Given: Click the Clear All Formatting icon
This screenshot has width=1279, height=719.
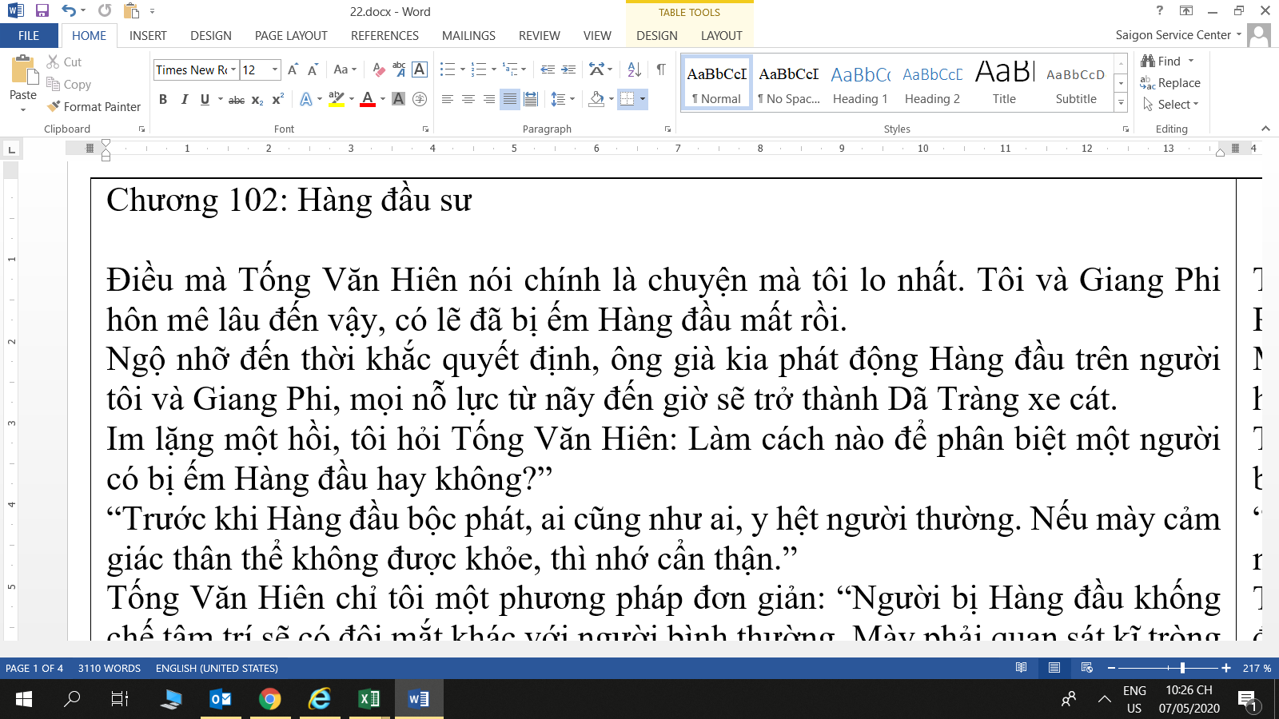Looking at the screenshot, I should pyautogui.click(x=379, y=70).
